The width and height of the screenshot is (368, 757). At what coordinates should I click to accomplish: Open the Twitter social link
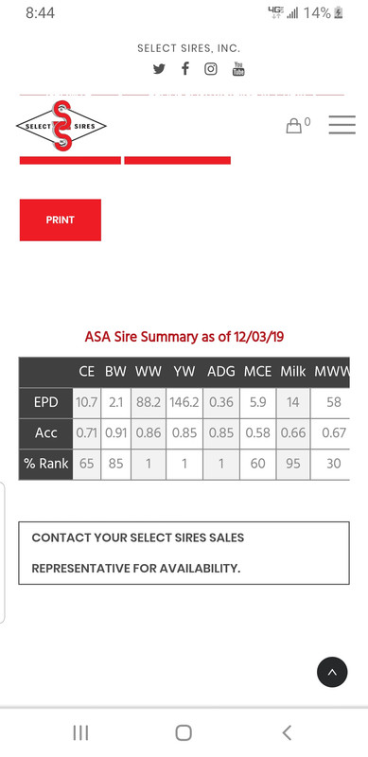coord(159,69)
